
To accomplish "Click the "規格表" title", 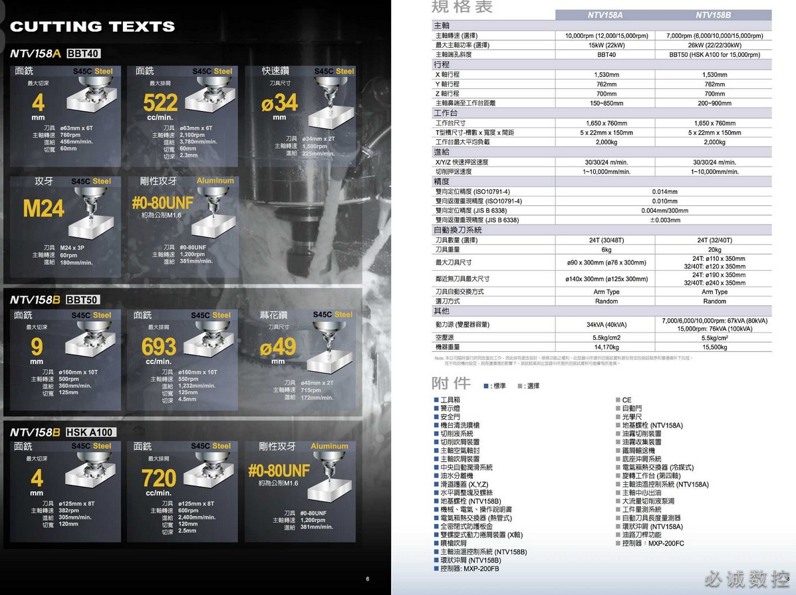I will pos(462,7).
